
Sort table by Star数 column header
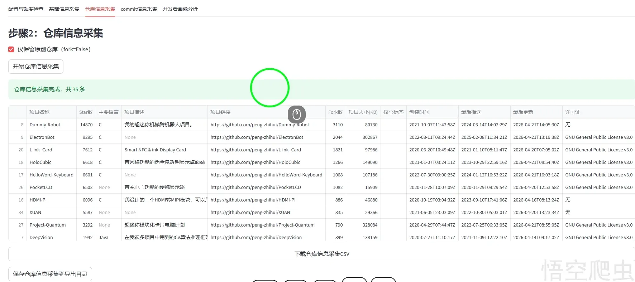[x=86, y=112]
